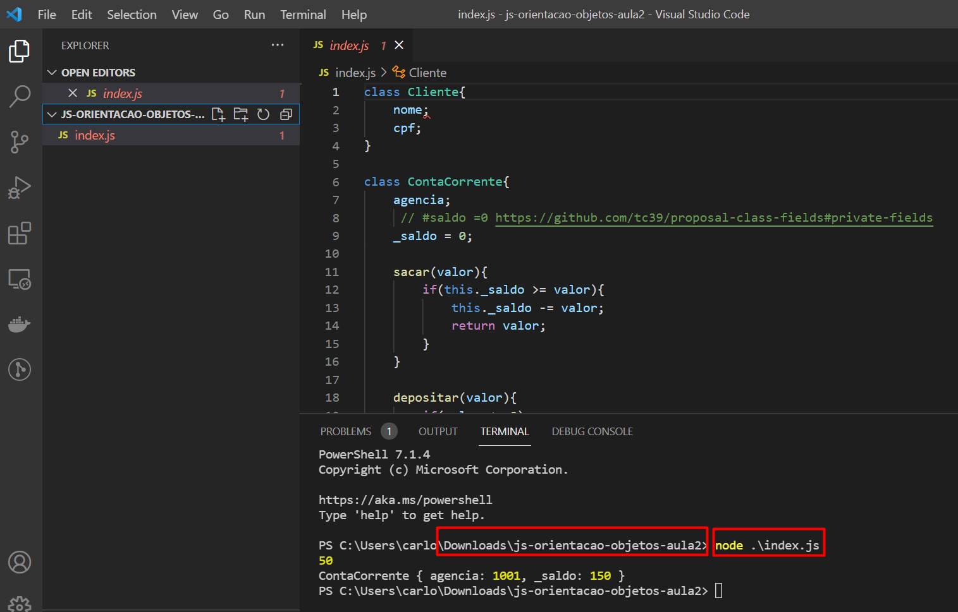Click New File icon in explorer header
Viewport: 958px width, 612px height.
point(218,114)
